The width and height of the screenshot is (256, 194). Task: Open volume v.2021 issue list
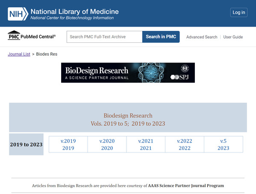tap(146, 144)
